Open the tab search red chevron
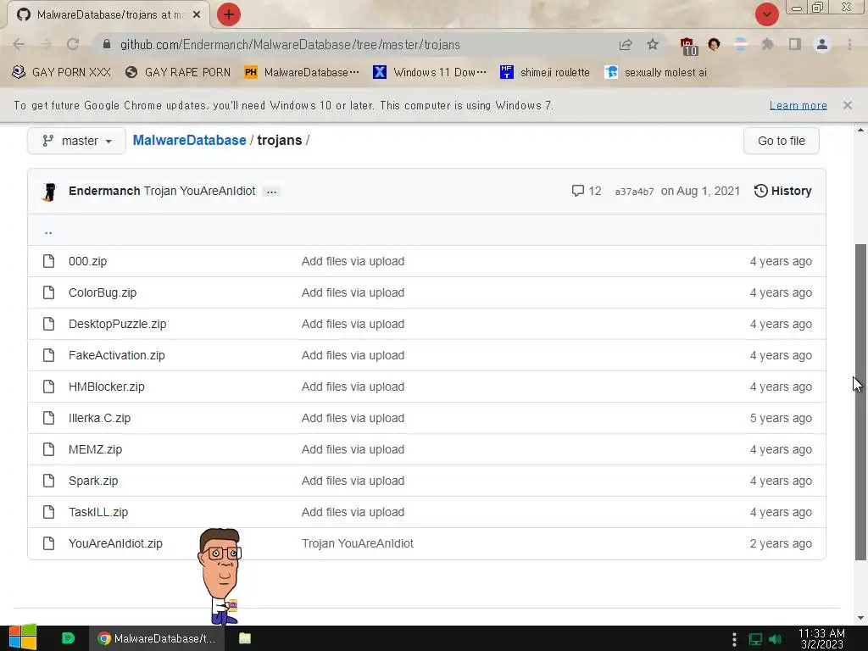This screenshot has height=651, width=868. (766, 14)
